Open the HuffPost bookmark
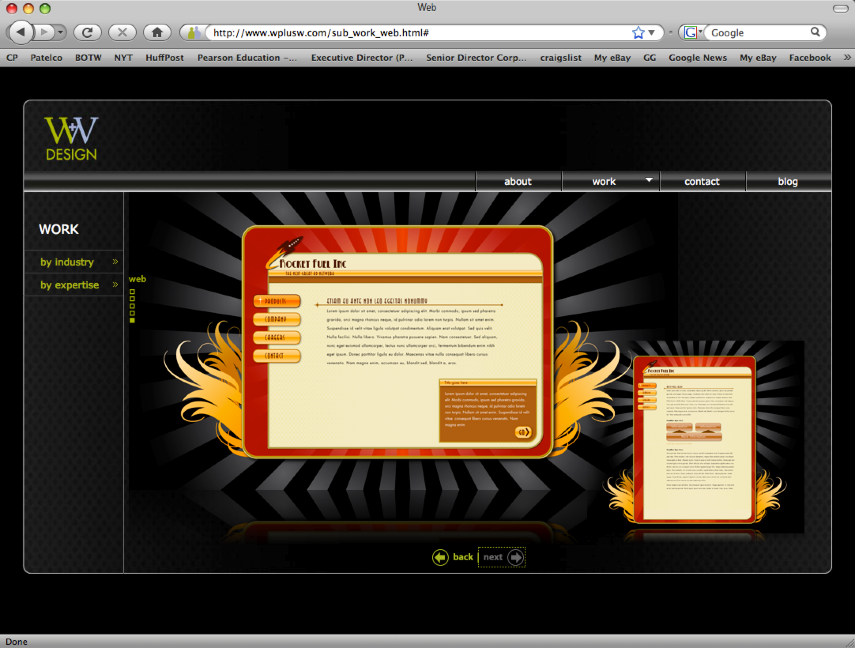 [x=165, y=58]
